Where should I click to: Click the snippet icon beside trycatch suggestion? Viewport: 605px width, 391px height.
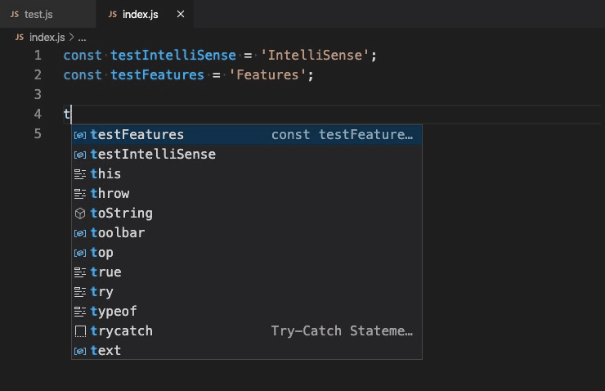pos(80,331)
